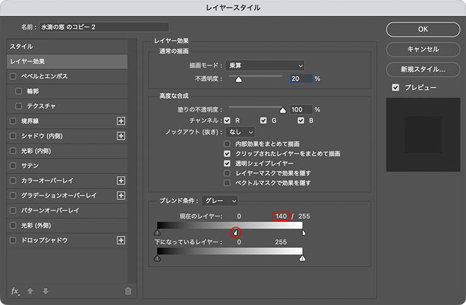This screenshot has width=466, height=305.
Task: Add another 境界線 effect with plus icon
Action: pyautogui.click(x=122, y=121)
